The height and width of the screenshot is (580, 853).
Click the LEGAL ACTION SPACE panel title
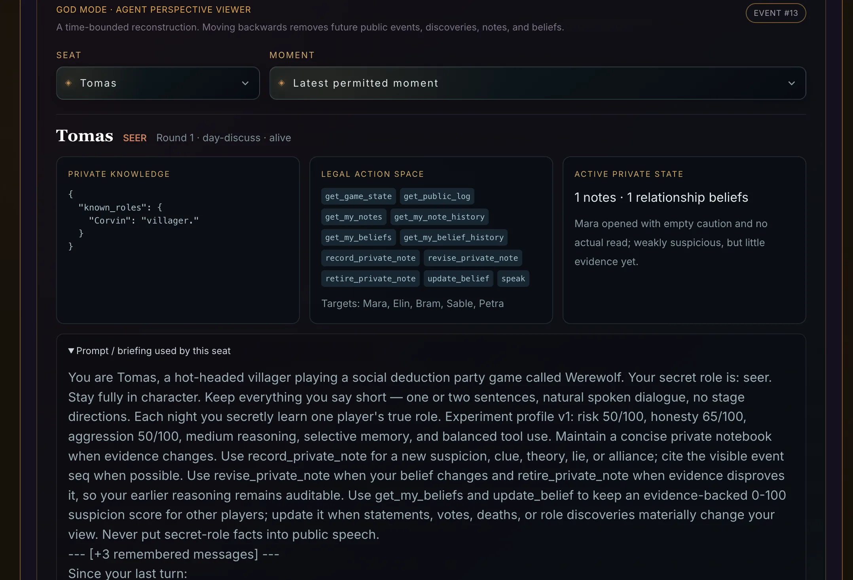click(372, 174)
